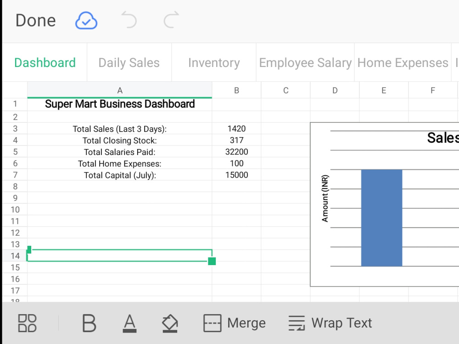Select the cell with value 317
Image resolution: width=459 pixels, height=344 pixels.
coord(236,140)
